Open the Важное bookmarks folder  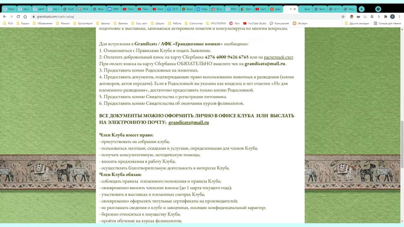(121, 23)
